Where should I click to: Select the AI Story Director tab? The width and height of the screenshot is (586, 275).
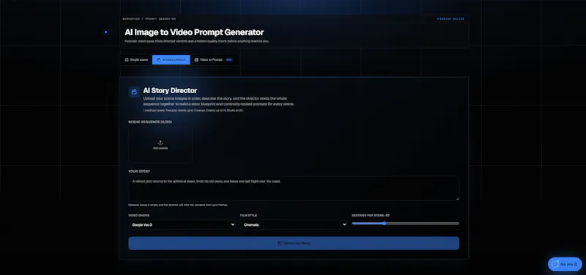tap(171, 60)
